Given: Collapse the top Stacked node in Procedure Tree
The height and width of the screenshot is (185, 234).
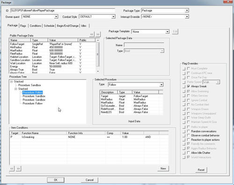Looking at the screenshot, I should point(11,82).
